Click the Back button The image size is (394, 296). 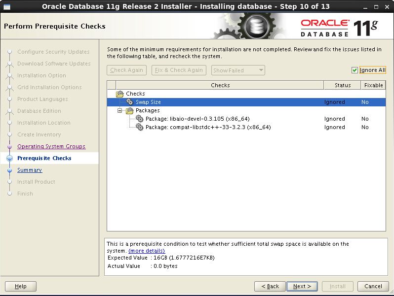click(x=270, y=286)
